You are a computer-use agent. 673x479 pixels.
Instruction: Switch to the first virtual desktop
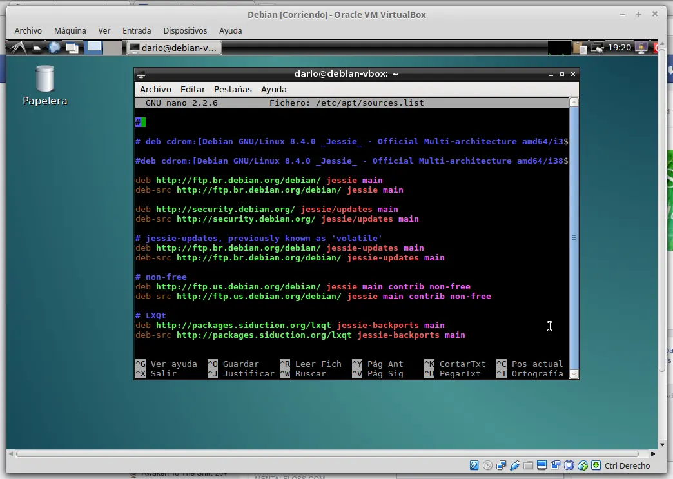coord(93,47)
